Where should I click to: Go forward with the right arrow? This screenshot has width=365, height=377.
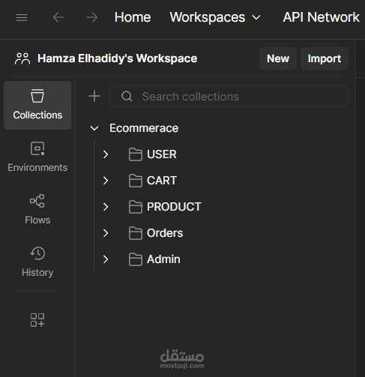[92, 17]
